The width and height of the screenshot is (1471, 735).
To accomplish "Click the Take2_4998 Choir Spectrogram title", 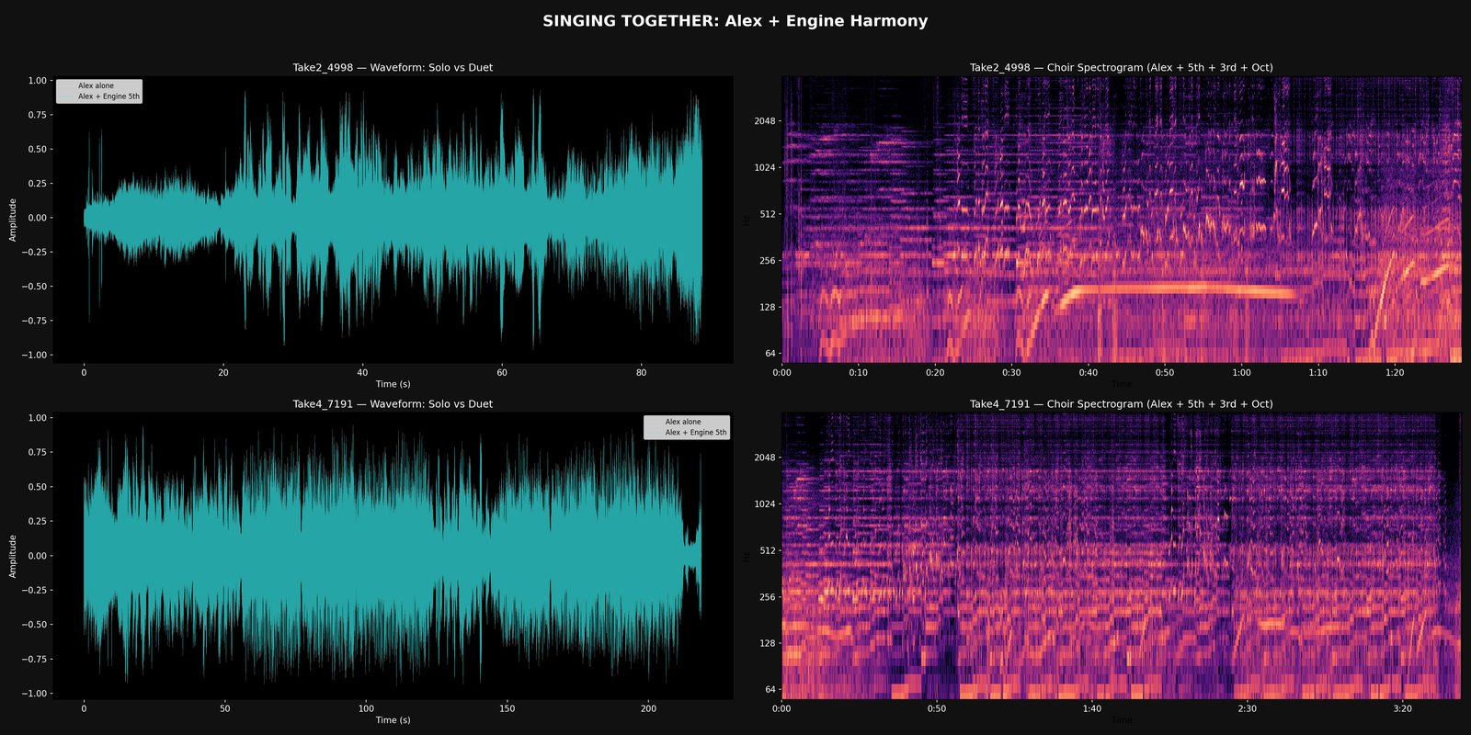I will 1122,68.
